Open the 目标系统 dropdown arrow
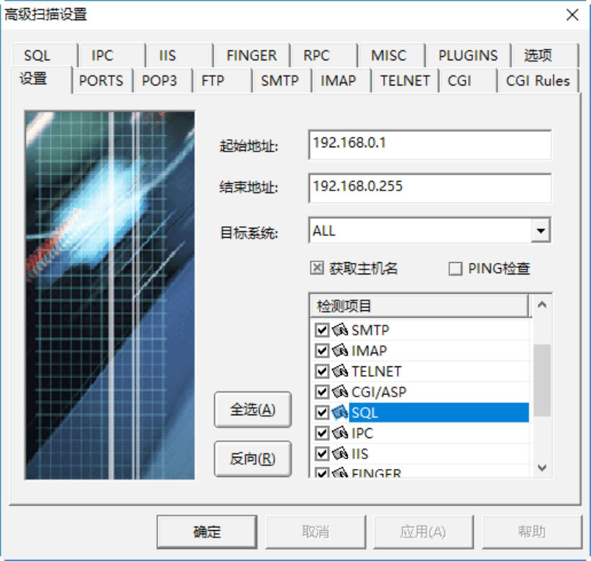 (x=541, y=231)
